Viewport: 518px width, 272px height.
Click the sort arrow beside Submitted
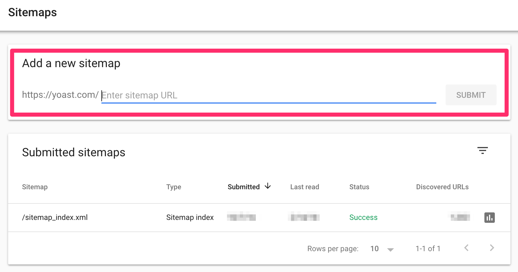tap(268, 186)
